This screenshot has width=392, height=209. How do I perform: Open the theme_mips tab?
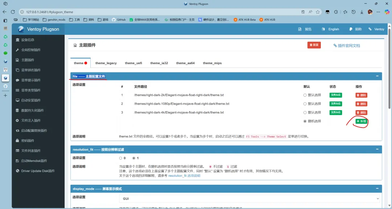(212, 63)
